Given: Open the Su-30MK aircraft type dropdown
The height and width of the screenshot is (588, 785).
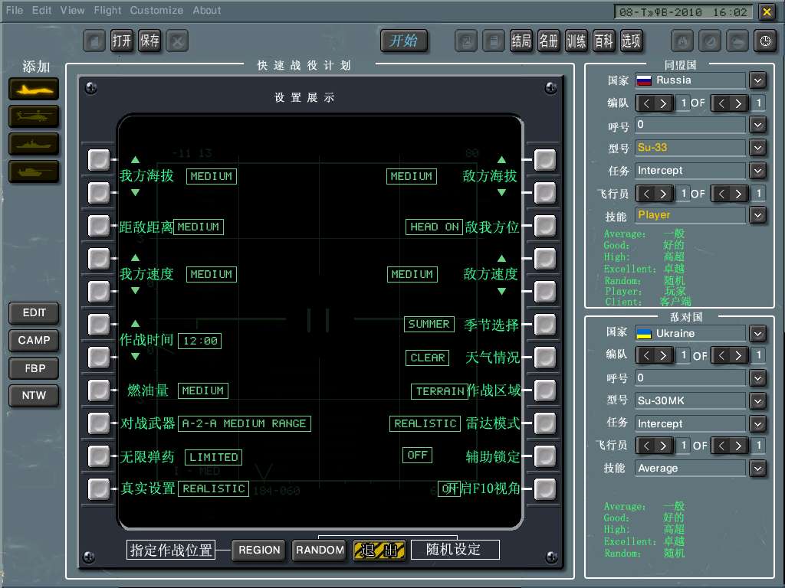Looking at the screenshot, I should [757, 400].
